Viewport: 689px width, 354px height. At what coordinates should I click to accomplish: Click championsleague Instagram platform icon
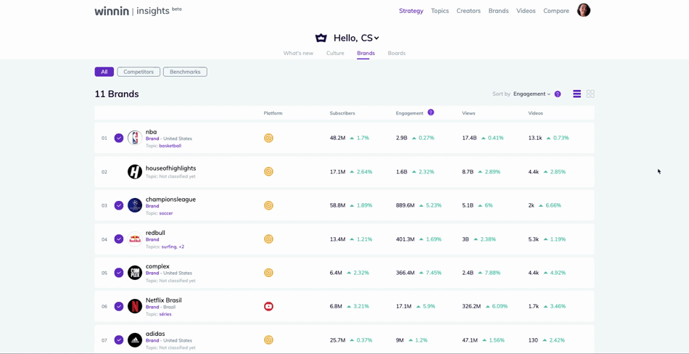(268, 205)
